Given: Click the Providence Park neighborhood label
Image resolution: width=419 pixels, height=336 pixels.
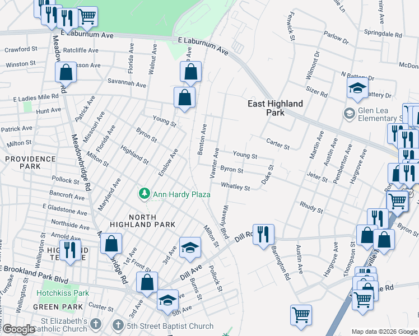Looking at the screenshot, I should click(x=30, y=162).
